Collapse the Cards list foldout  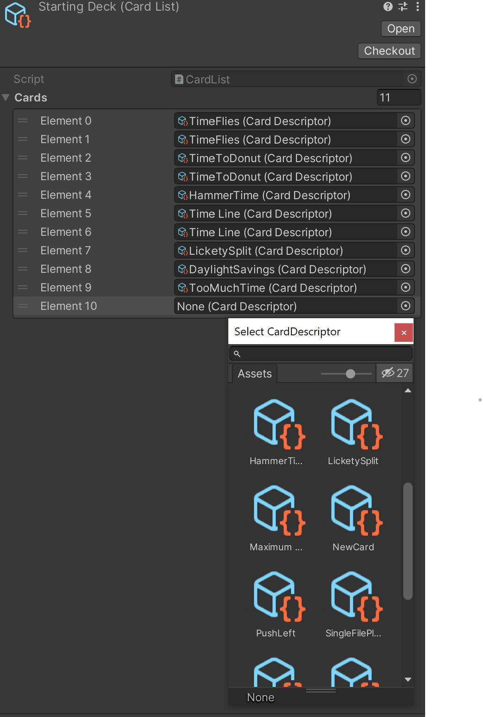click(6, 98)
